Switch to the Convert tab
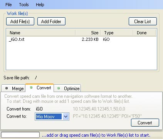 coord(40,88)
